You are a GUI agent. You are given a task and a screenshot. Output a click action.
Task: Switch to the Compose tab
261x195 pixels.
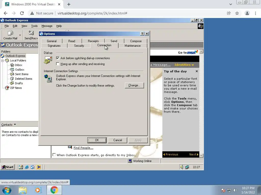[x=136, y=41]
